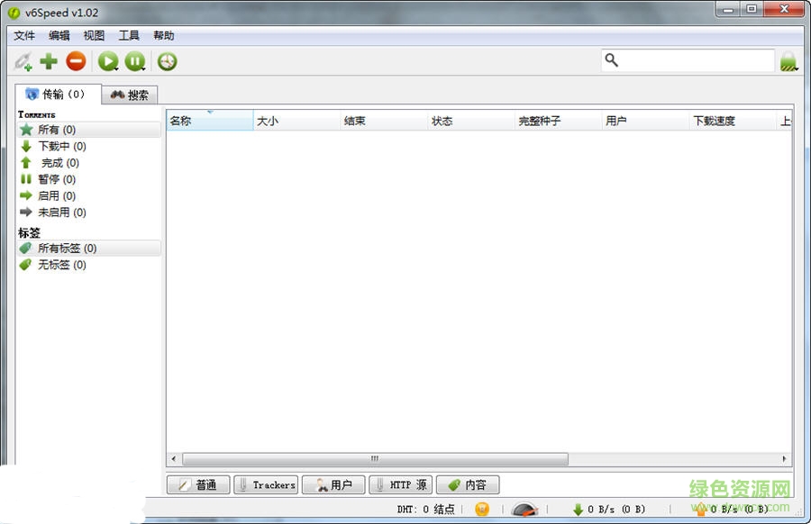The image size is (811, 524).
Task: Switch to the Trackers tab
Action: pos(265,484)
